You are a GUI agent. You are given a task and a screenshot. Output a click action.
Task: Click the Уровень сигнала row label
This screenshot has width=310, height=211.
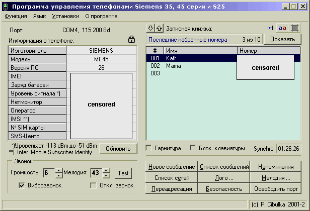[x=37, y=93]
